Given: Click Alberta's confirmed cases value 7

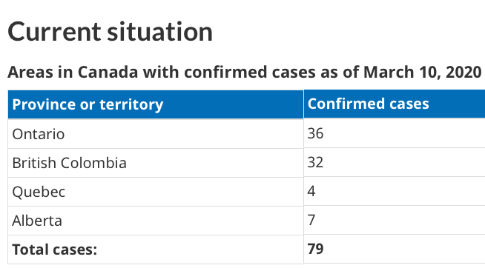Looking at the screenshot, I should tap(311, 220).
